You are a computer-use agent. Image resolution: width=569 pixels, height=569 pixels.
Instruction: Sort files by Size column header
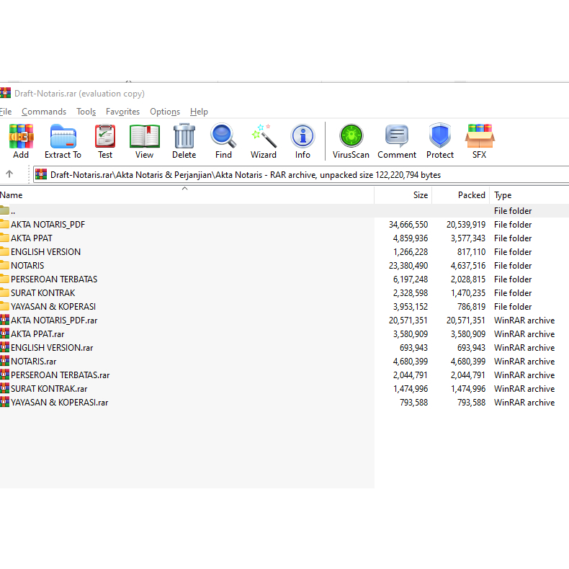[420, 195]
